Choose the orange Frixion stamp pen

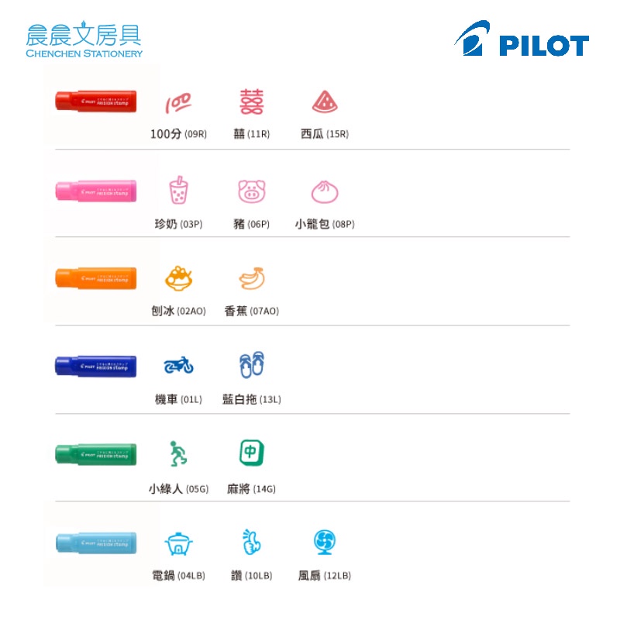pyautogui.click(x=96, y=278)
